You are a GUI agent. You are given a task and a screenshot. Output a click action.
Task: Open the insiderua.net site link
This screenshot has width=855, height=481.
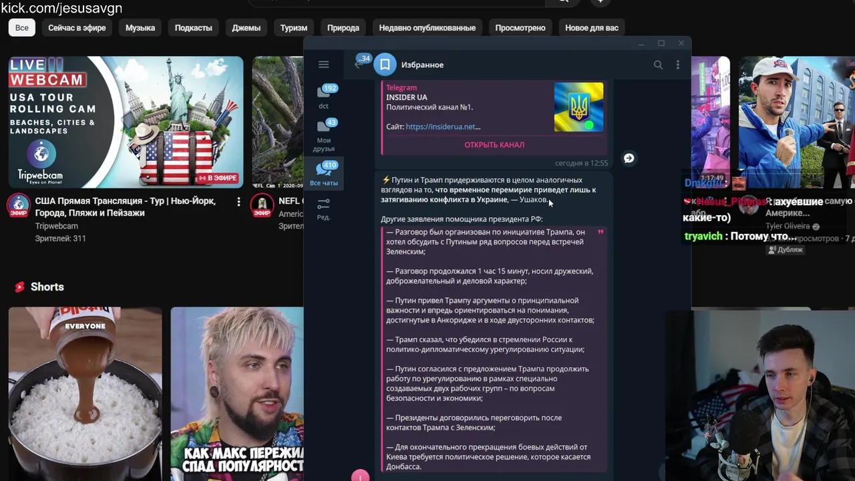coord(443,127)
